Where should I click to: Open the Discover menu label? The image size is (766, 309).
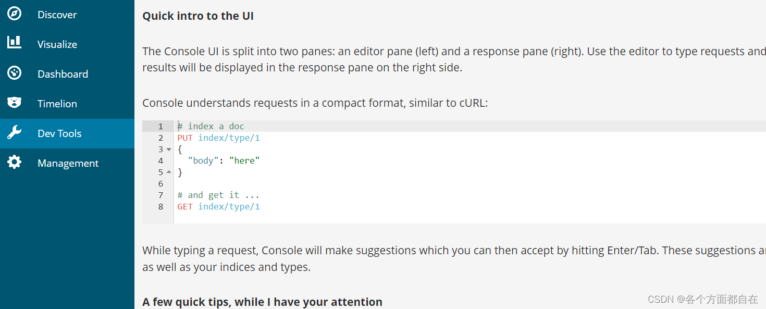coord(57,15)
